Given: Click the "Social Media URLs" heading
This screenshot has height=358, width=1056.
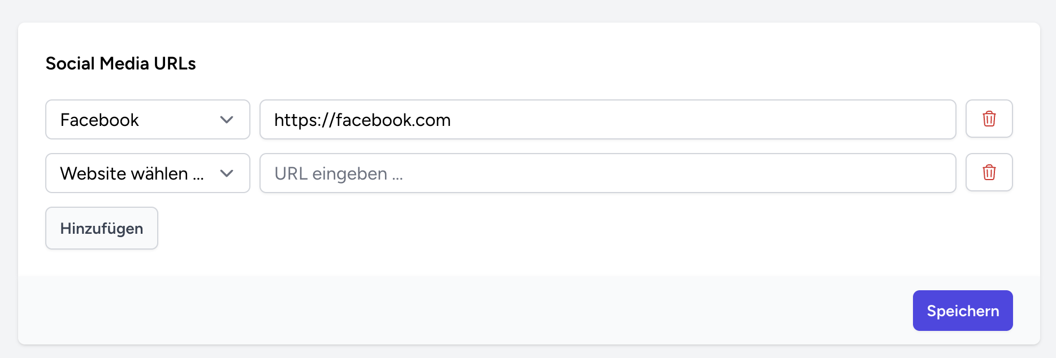Looking at the screenshot, I should coord(120,63).
